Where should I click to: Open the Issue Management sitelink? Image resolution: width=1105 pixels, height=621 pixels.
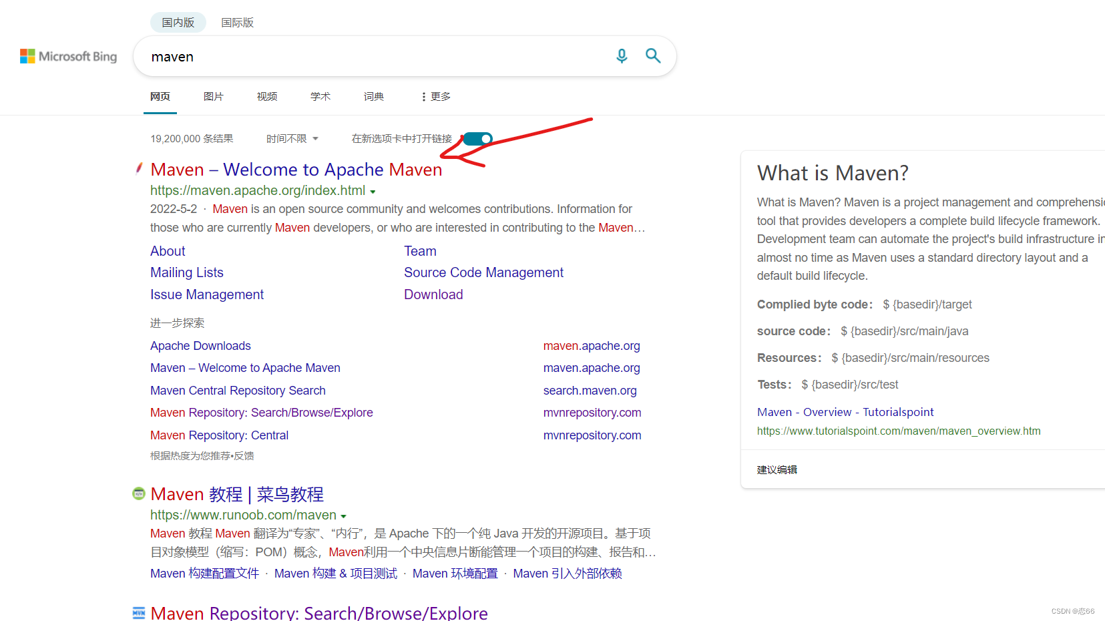pos(207,294)
